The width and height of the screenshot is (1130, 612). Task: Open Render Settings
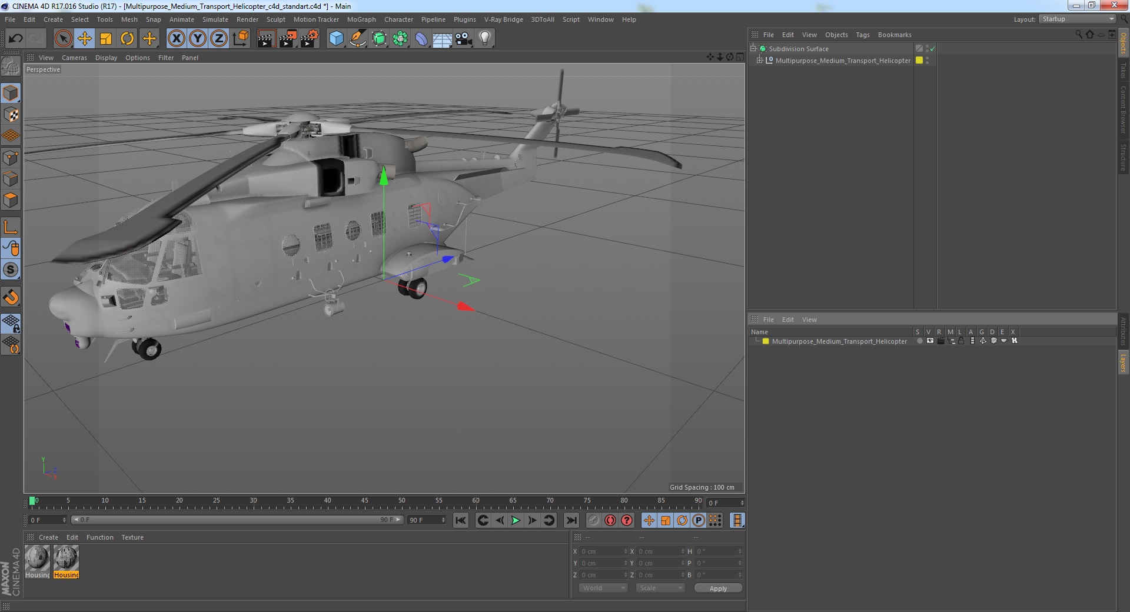point(310,39)
